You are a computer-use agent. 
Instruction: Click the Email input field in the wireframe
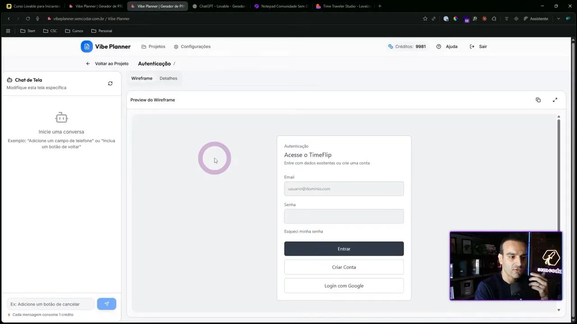pyautogui.click(x=343, y=189)
